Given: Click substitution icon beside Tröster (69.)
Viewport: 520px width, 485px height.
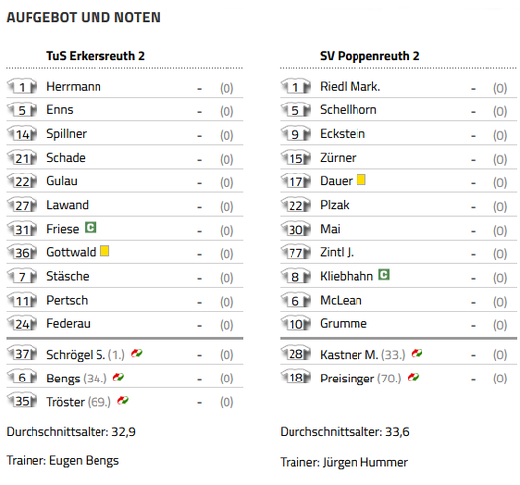Looking at the screenshot, I should click(123, 400).
